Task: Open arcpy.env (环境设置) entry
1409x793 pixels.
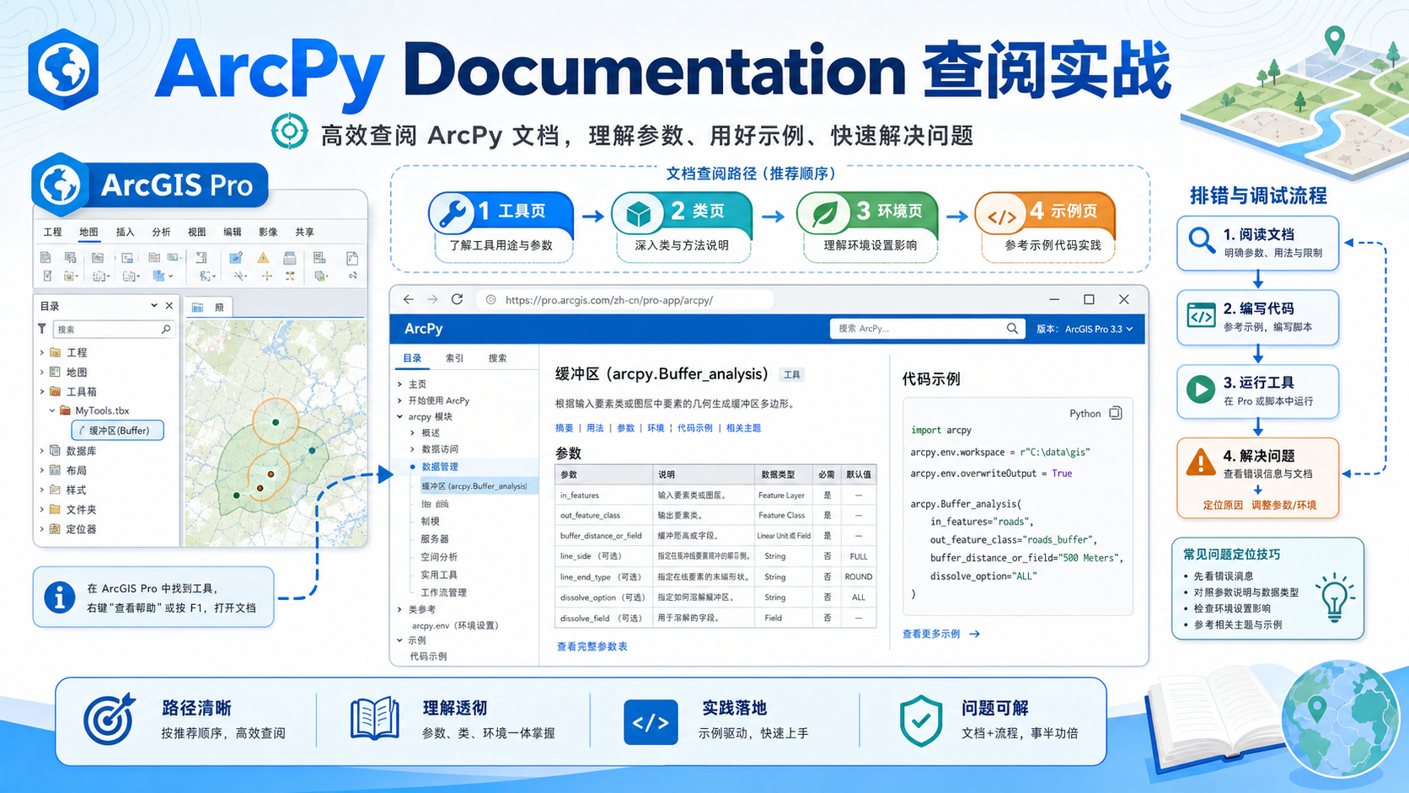Action: coord(455,625)
